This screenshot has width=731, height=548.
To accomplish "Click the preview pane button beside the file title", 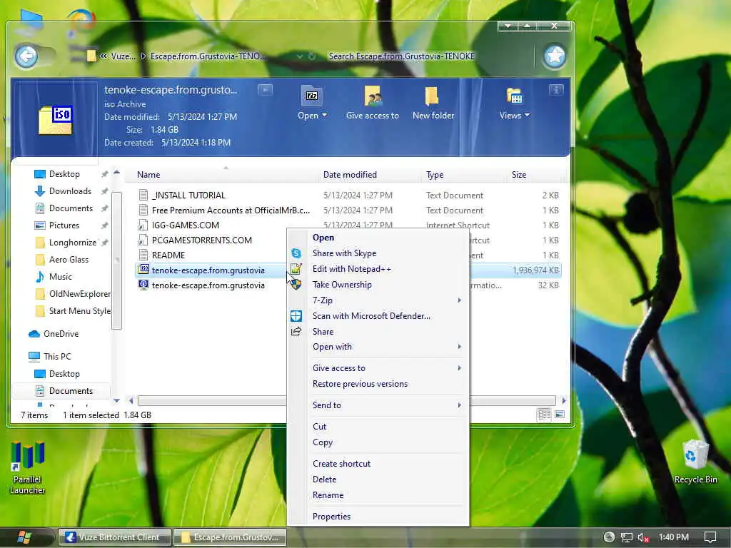I will (265, 90).
